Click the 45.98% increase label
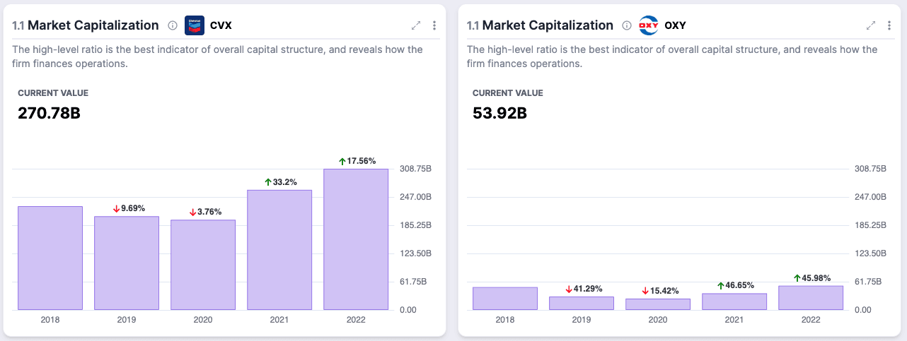Viewport: 907px width, 341px height. [x=812, y=278]
